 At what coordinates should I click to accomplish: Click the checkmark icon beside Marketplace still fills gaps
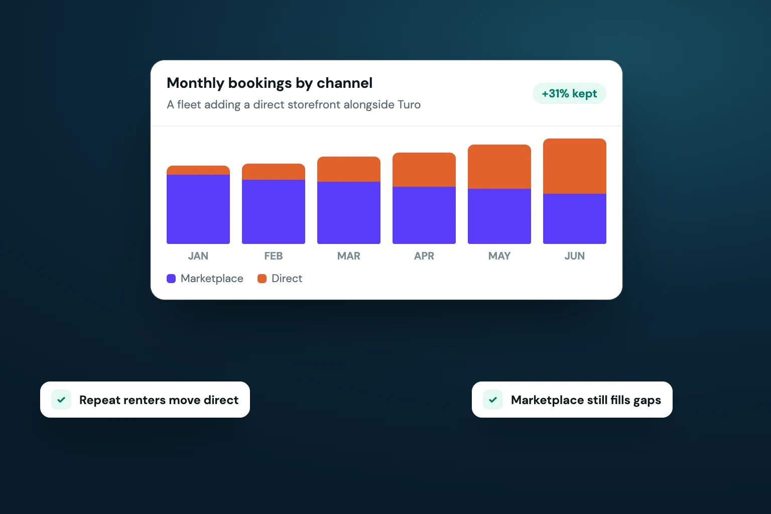(x=493, y=400)
